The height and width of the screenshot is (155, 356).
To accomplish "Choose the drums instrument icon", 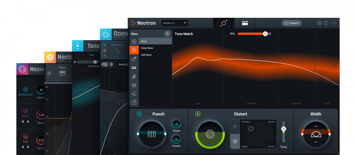I will (134, 85).
